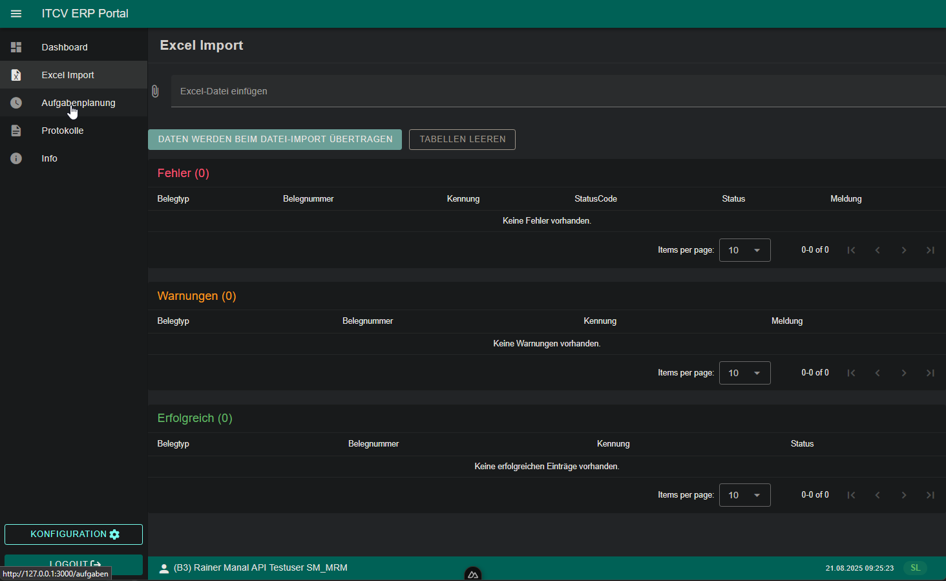Click the paperclip attachment icon
This screenshot has height=581, width=946.
tap(155, 91)
